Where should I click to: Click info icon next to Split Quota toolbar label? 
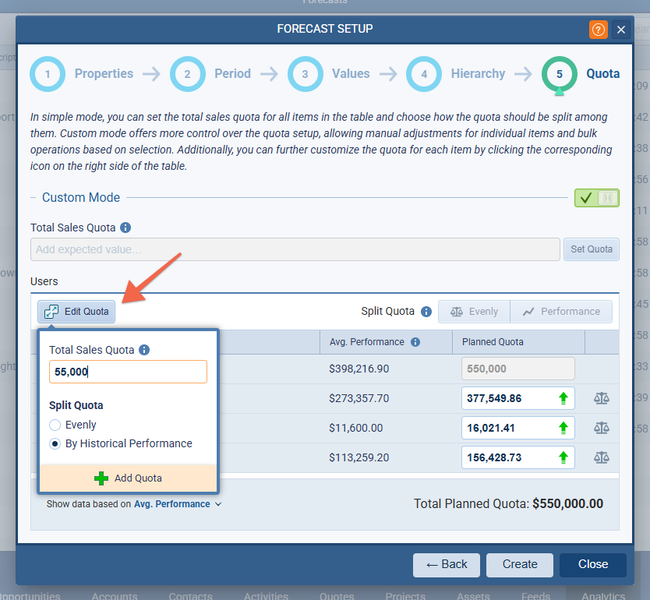(426, 312)
